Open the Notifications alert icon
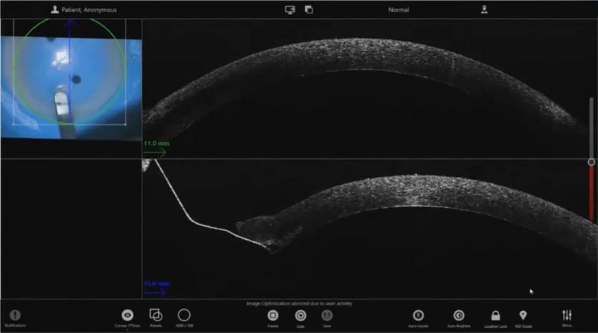 [15, 315]
